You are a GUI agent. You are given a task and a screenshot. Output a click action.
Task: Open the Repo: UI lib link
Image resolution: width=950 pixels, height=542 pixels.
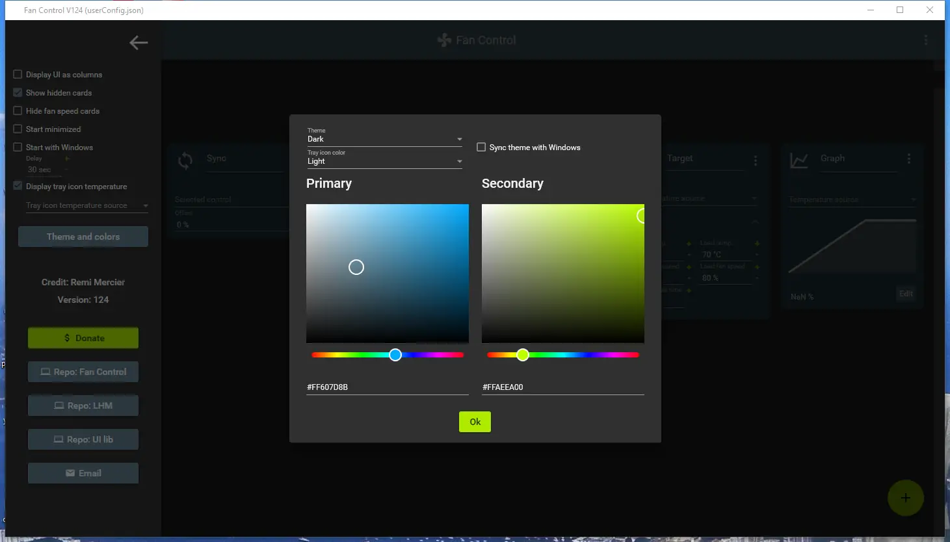coord(83,439)
